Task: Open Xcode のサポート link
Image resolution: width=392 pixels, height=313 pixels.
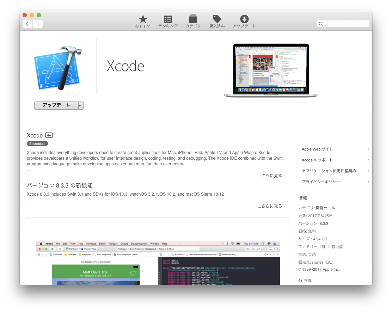Action: point(317,160)
